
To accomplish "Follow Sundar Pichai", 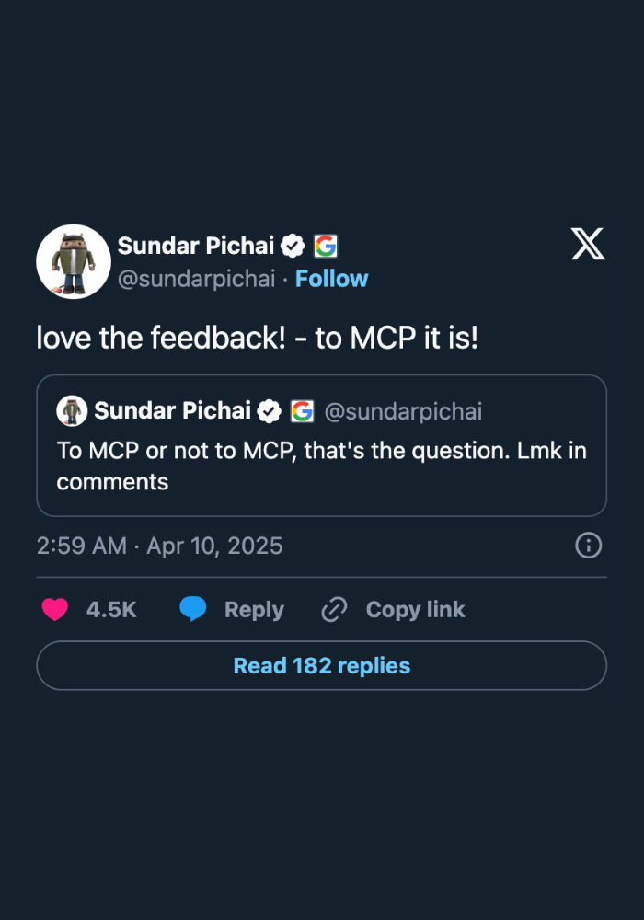I will (331, 279).
